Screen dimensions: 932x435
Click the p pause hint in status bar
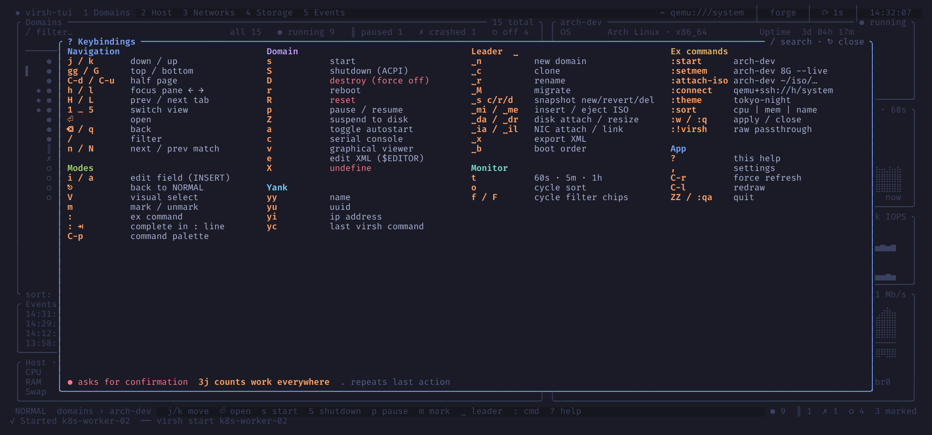click(390, 411)
